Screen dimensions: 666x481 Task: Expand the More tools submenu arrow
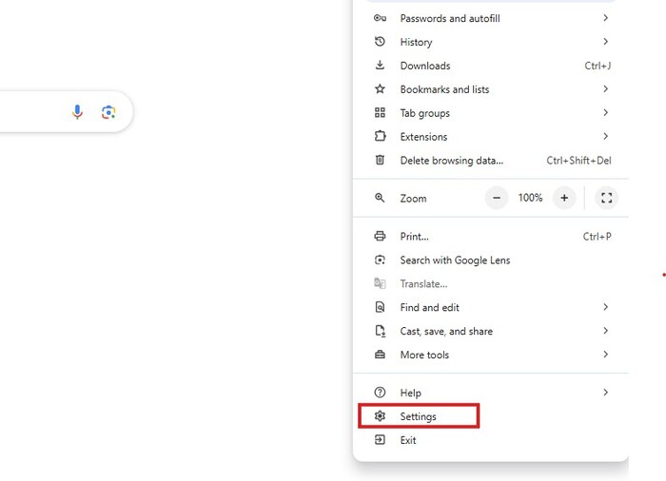606,355
